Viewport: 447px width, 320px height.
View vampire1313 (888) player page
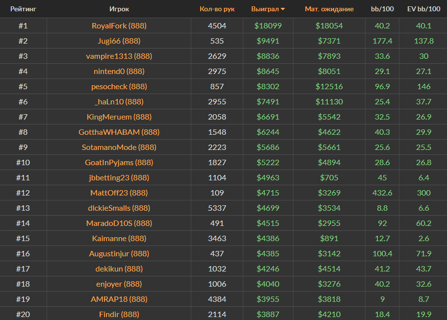coord(119,56)
